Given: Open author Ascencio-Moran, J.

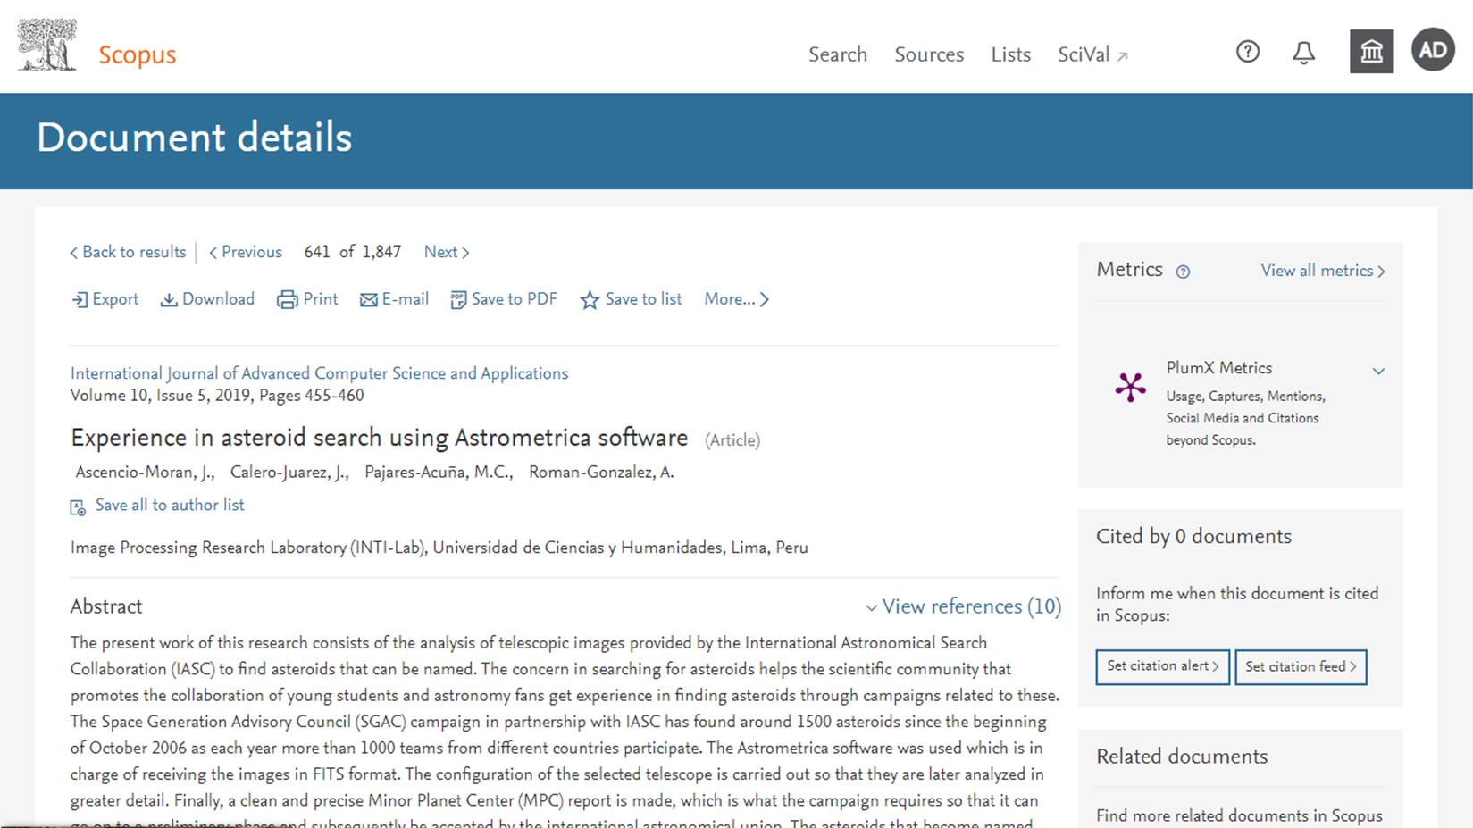Looking at the screenshot, I should coord(145,472).
